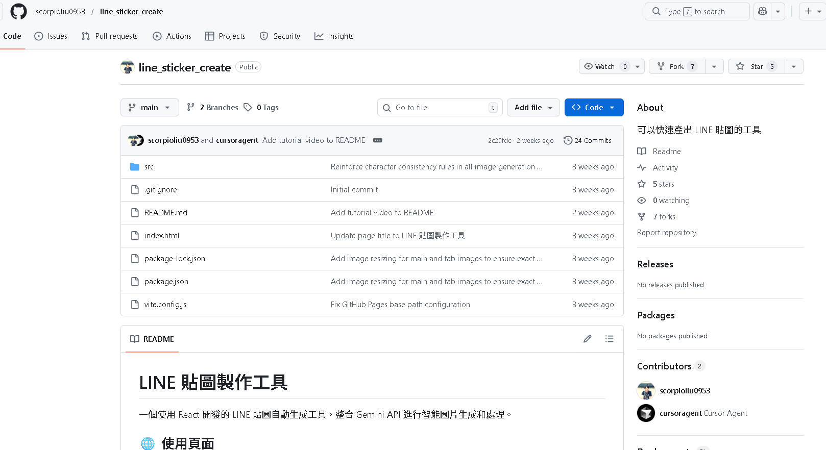Open README.md file
The width and height of the screenshot is (826, 450).
point(166,213)
